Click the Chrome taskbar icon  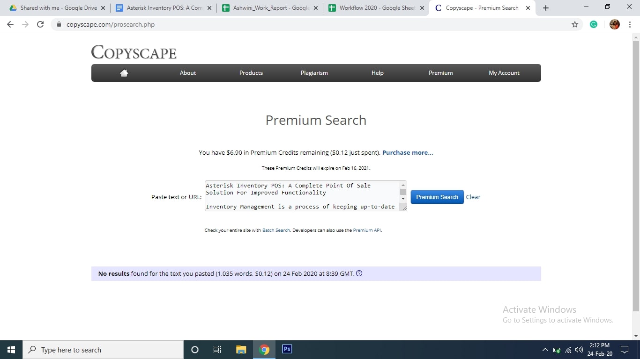[264, 350]
